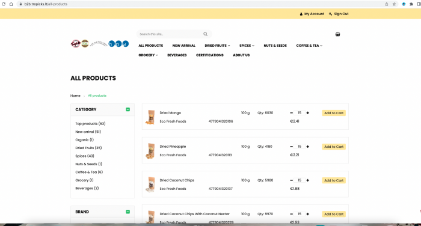
Task: Open Dried Mango product thumbnail
Action: tap(150, 117)
